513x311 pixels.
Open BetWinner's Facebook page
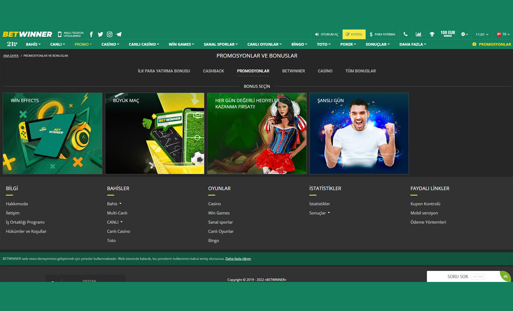(x=91, y=34)
